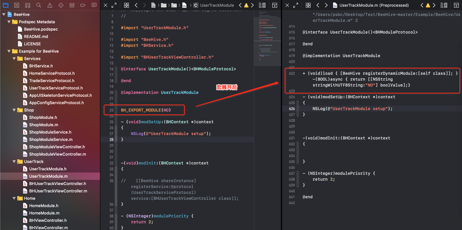Click warning indicator in right editor jump bar
The width and height of the screenshot is (462, 230).
428,5
